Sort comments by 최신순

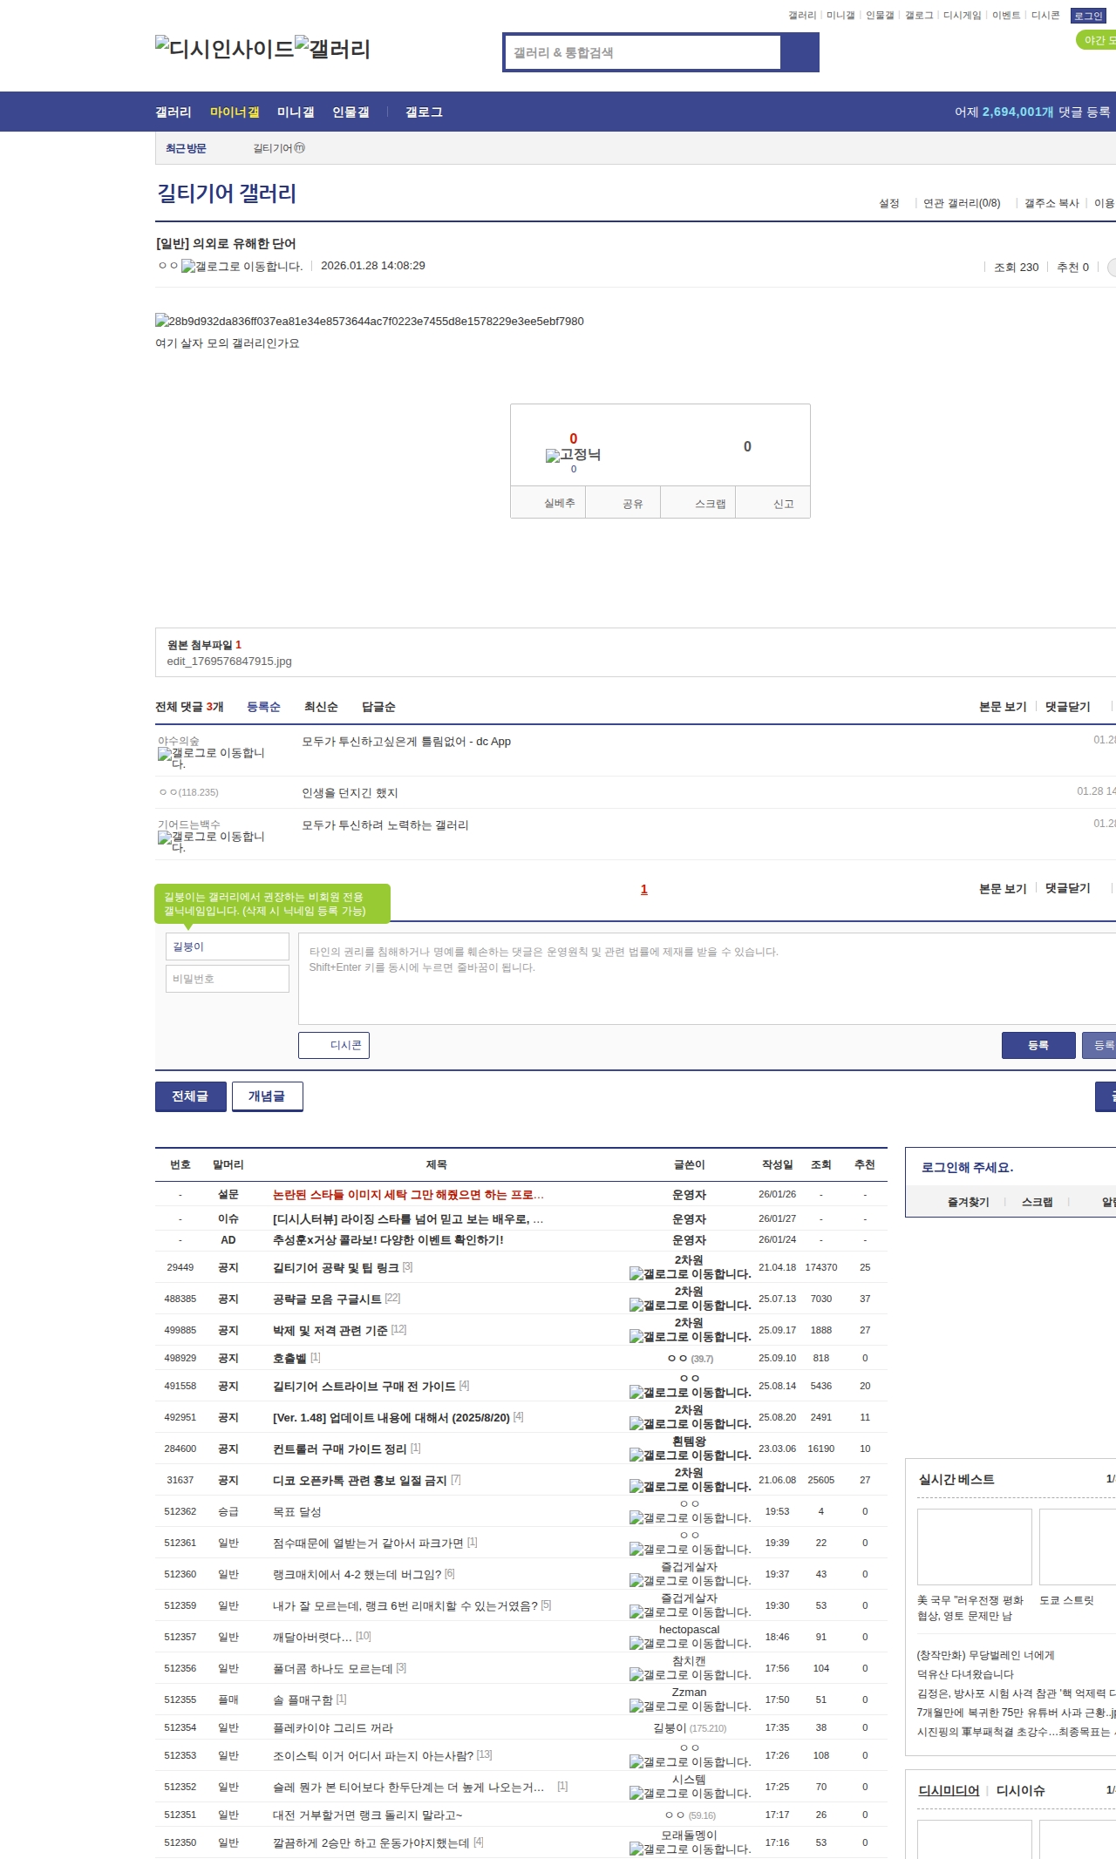tap(321, 707)
